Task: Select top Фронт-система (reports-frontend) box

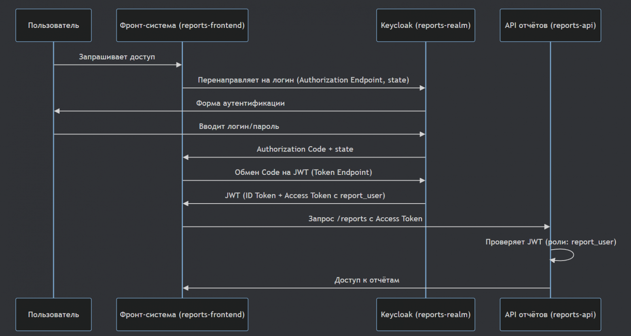Action: 182,25
